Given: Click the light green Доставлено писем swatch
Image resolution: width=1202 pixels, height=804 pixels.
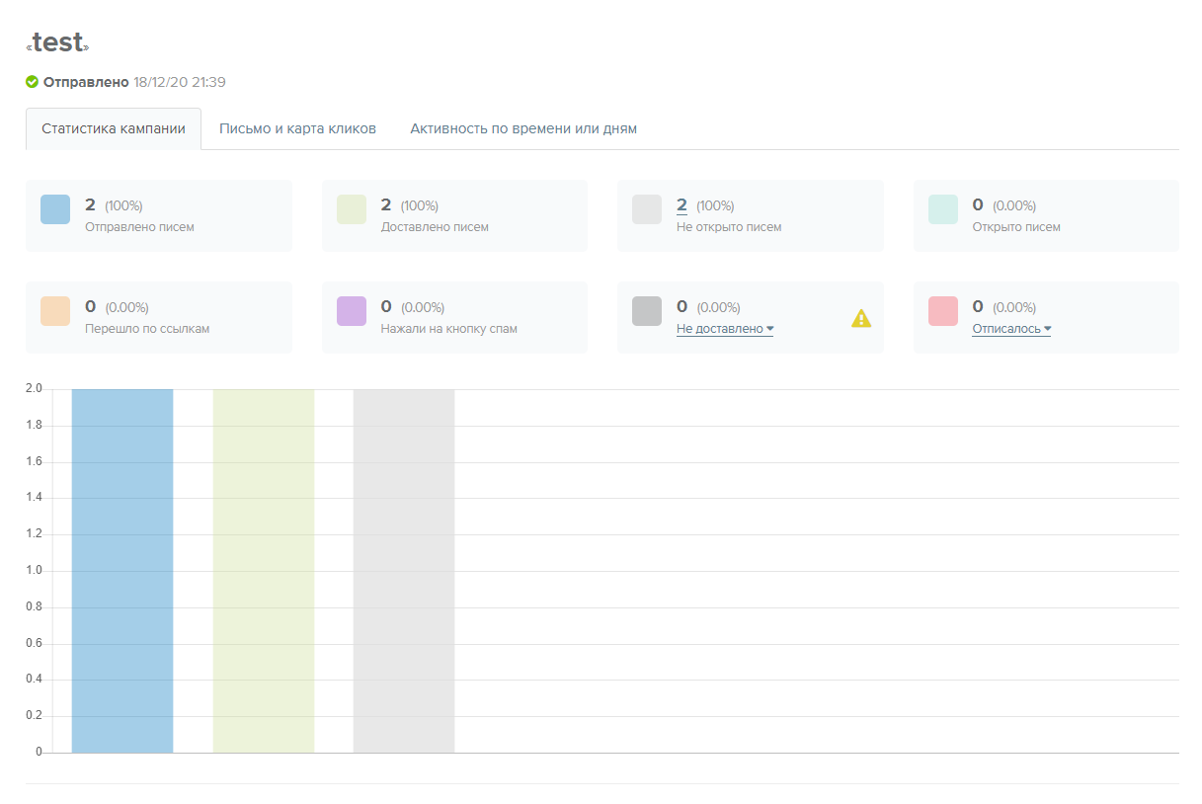Looking at the screenshot, I should (352, 209).
